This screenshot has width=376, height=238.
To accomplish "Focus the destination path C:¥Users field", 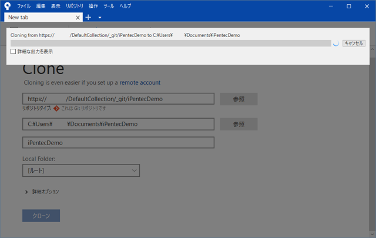I will click(118, 124).
